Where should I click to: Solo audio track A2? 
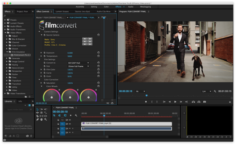click(73, 133)
